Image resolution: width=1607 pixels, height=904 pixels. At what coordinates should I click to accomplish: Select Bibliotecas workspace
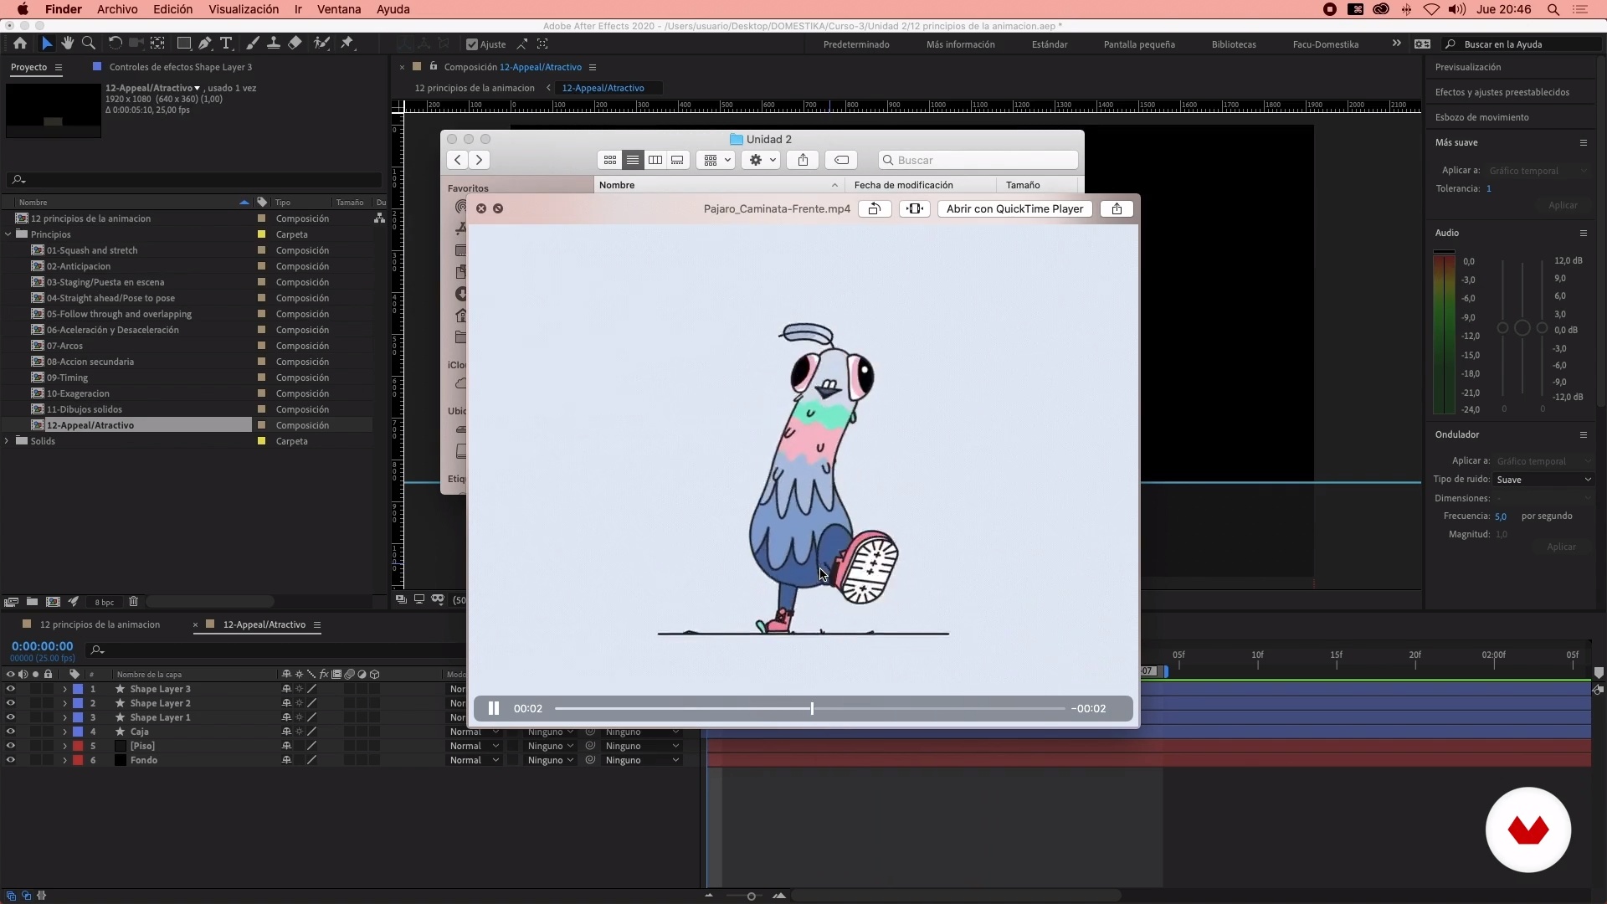tap(1234, 44)
